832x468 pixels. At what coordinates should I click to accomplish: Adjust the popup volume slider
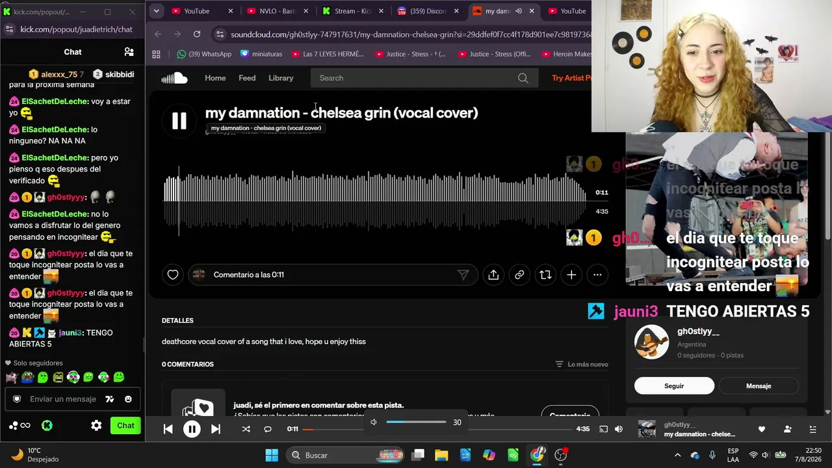416,422
